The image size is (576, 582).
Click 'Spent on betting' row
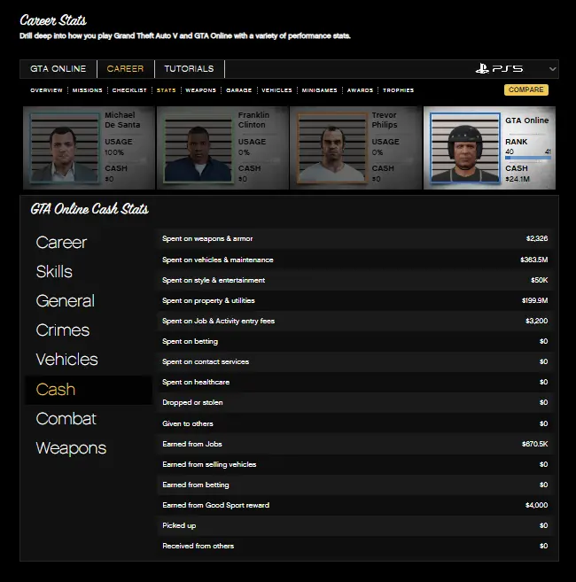coord(355,341)
